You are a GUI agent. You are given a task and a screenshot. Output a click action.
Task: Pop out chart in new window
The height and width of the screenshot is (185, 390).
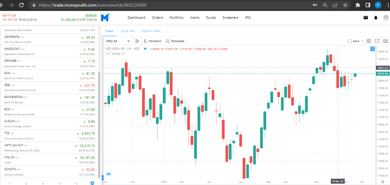click(377, 41)
